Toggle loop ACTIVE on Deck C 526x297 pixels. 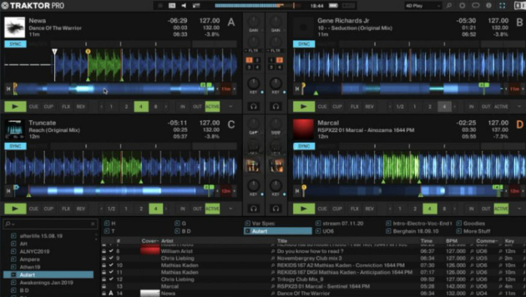click(213, 209)
